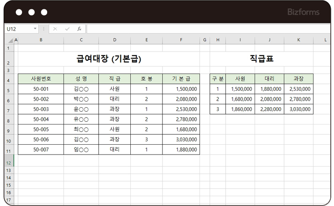Click the 대리 header in 직급표
This screenshot has height=206, width=334.
point(270,79)
